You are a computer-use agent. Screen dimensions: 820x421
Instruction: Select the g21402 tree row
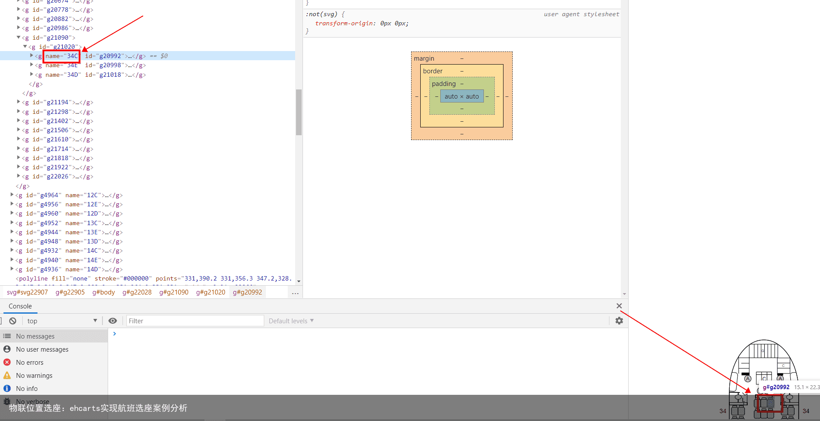(x=57, y=121)
